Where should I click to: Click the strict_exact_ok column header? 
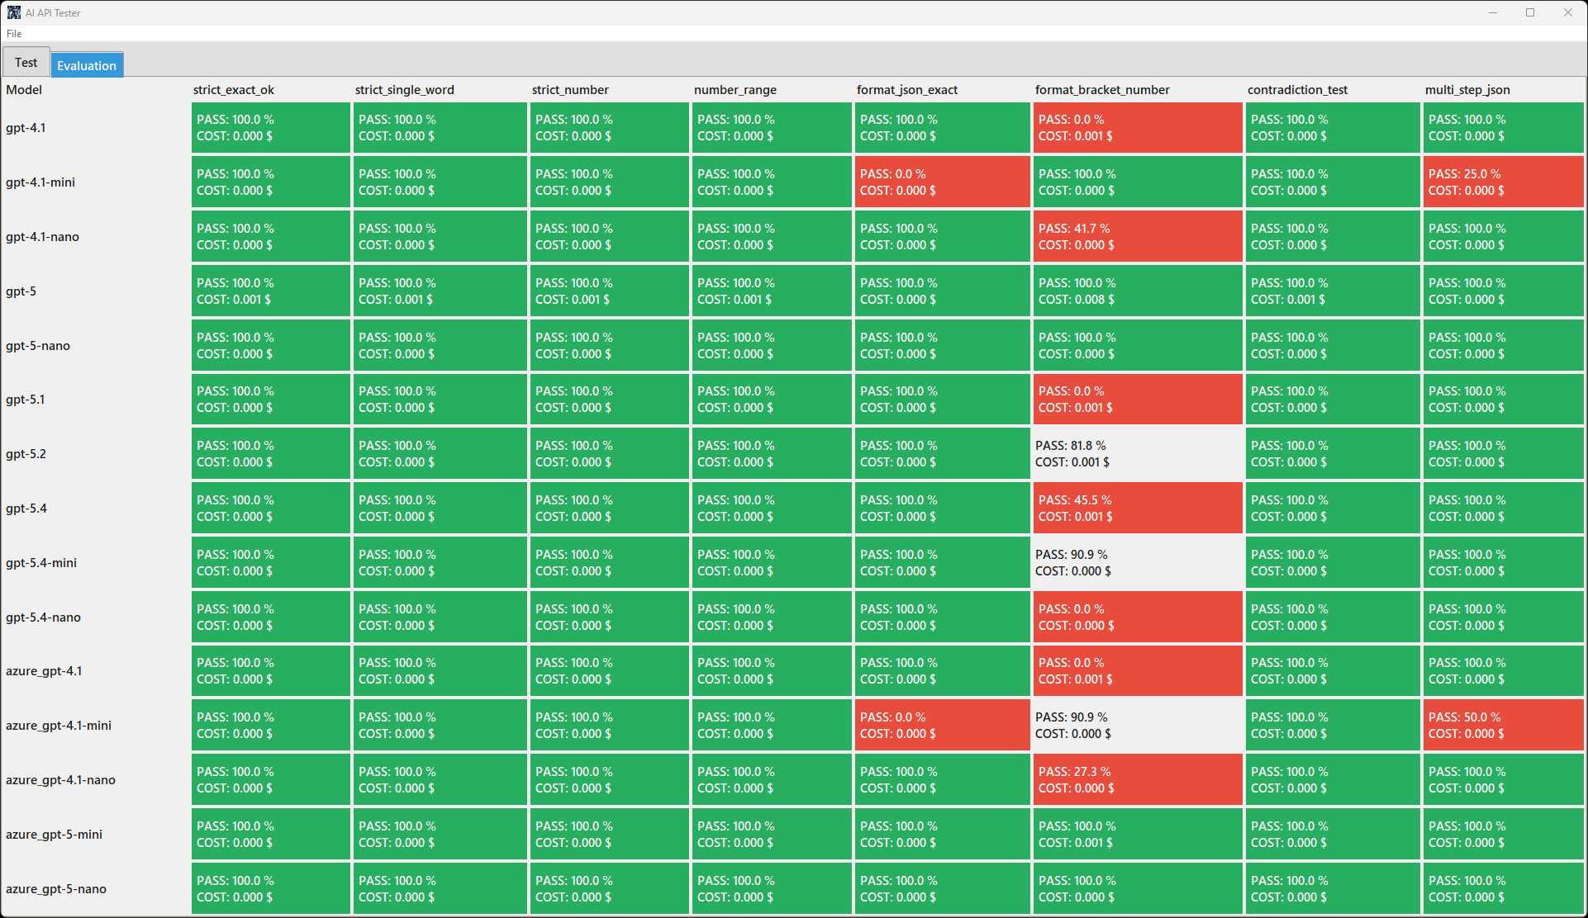(234, 90)
